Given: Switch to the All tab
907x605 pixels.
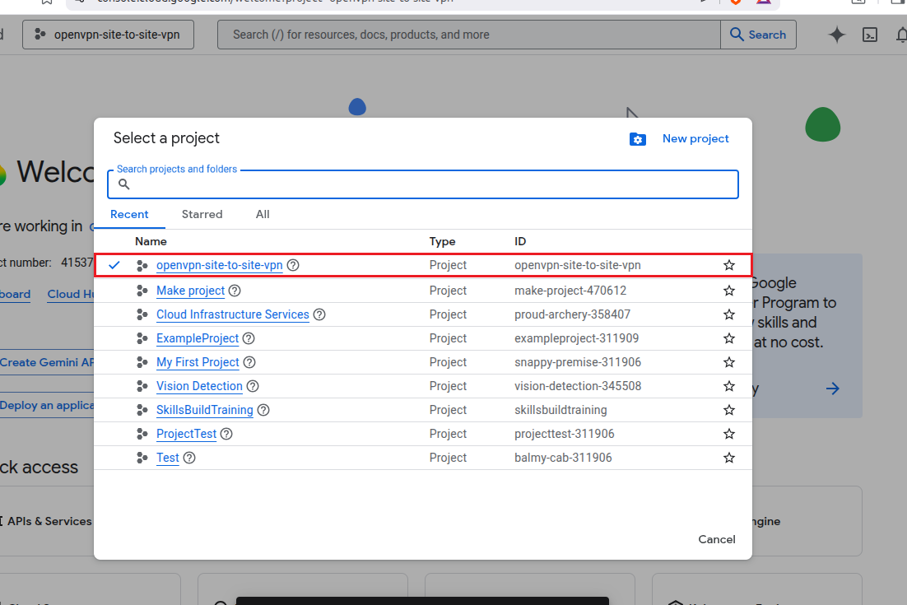Looking at the screenshot, I should coord(263,214).
